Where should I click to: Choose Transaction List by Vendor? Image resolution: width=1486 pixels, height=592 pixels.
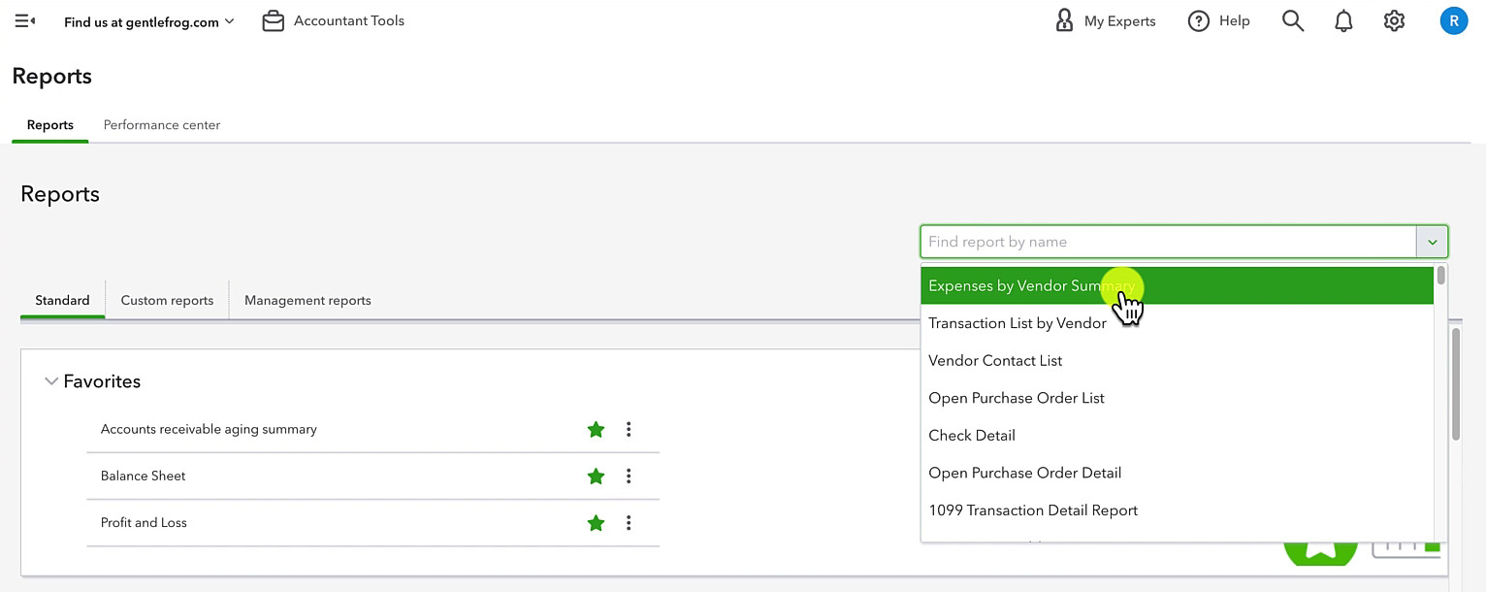tap(1177, 323)
